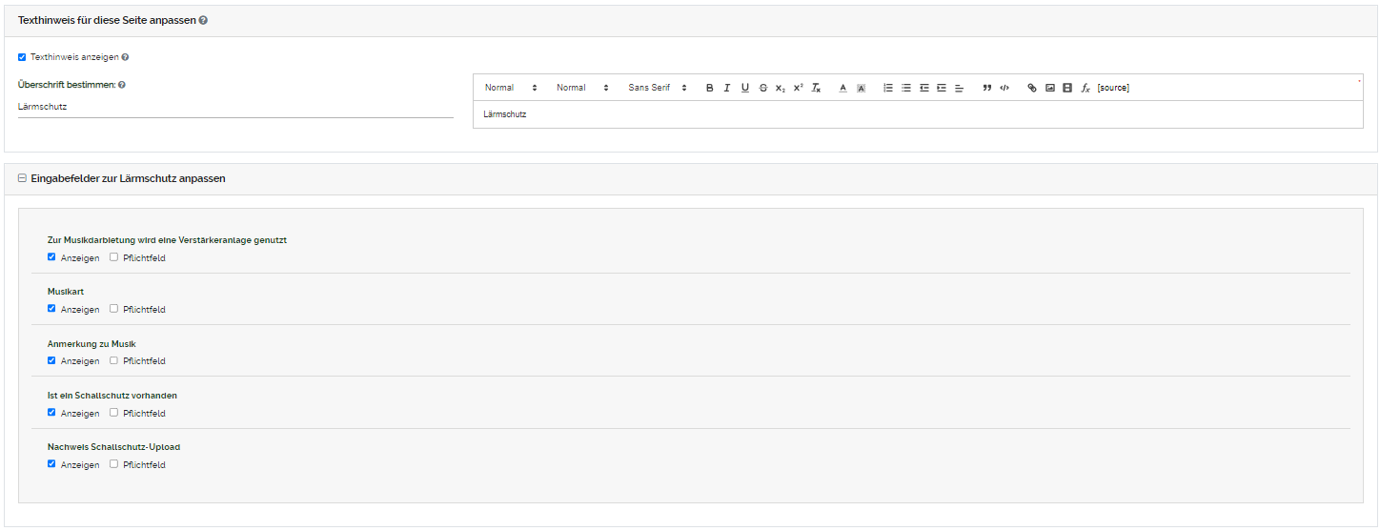Apply italic formatting in the editor toolbar

click(727, 88)
